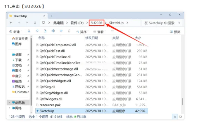Expand the 网络 tree node arrow
The height and width of the screenshot is (125, 202).
(9, 108)
